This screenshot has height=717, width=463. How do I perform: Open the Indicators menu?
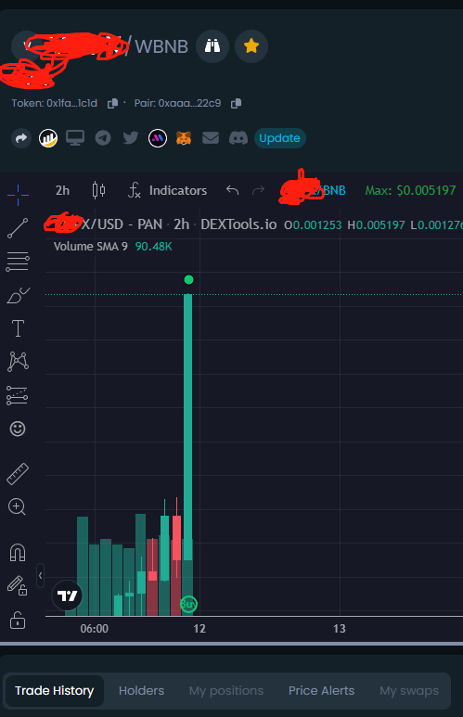[167, 190]
